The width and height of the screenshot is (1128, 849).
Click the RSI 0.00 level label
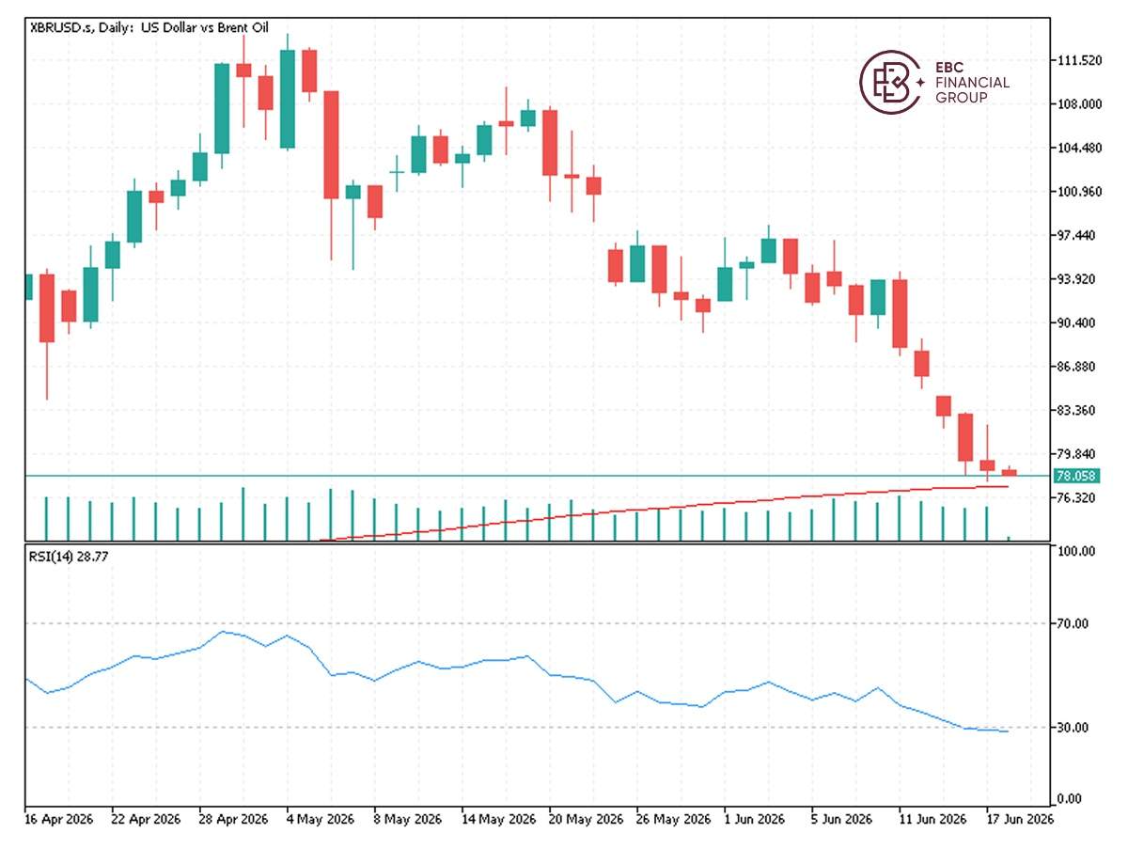coord(1071,799)
